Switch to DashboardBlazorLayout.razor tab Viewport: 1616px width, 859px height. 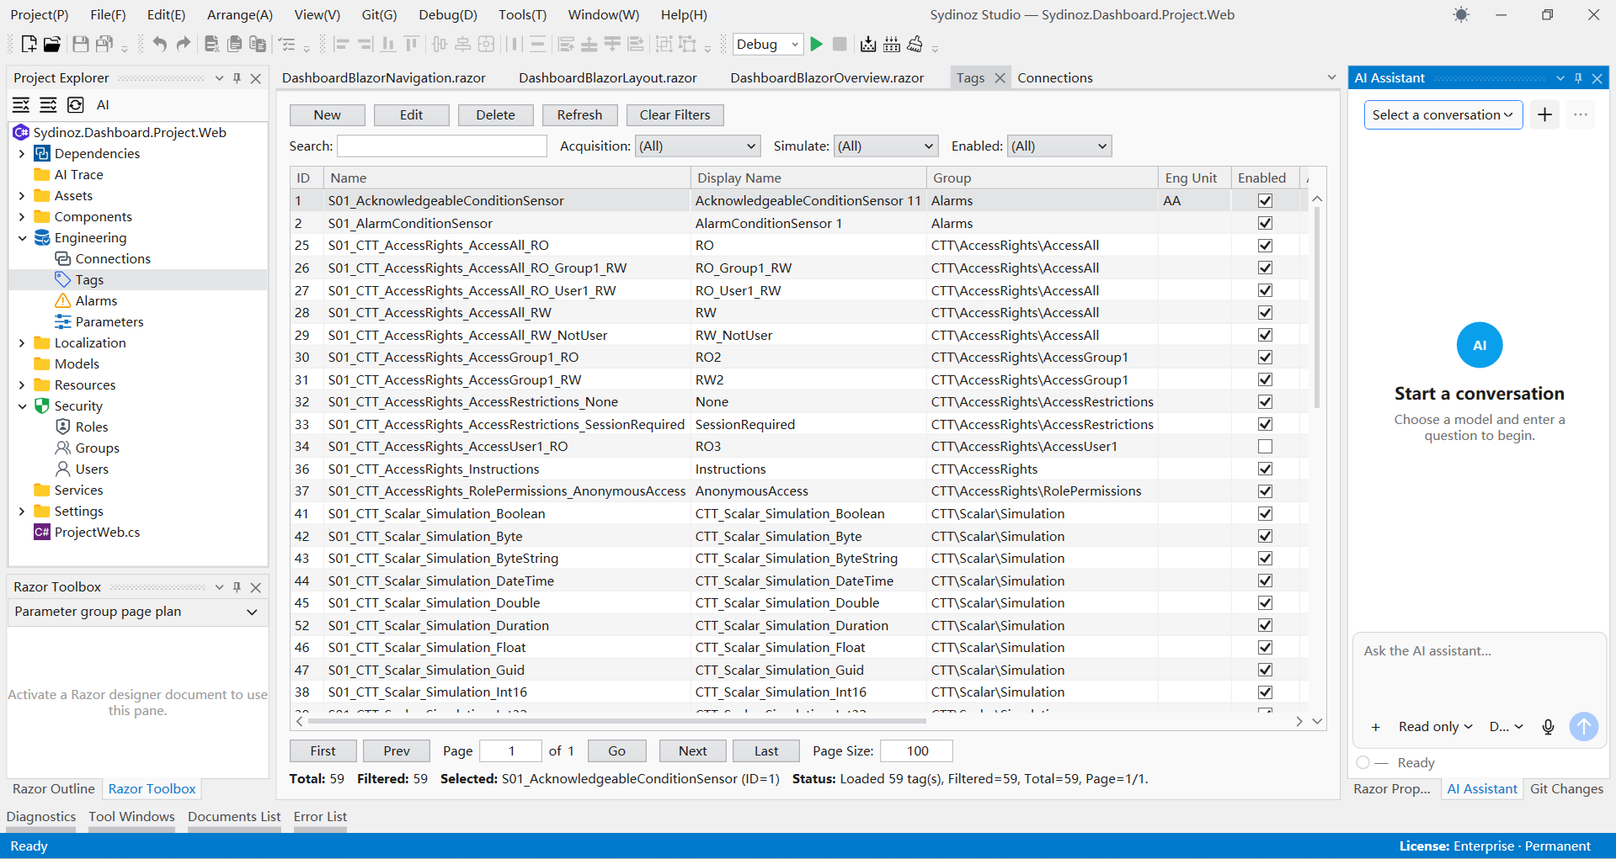pyautogui.click(x=607, y=77)
